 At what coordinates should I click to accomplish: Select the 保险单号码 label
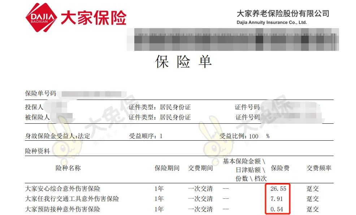[40, 93]
